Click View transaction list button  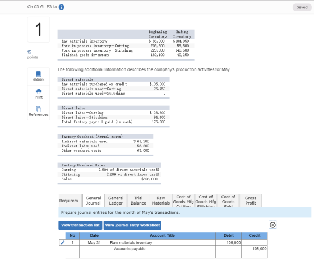pos(80,225)
